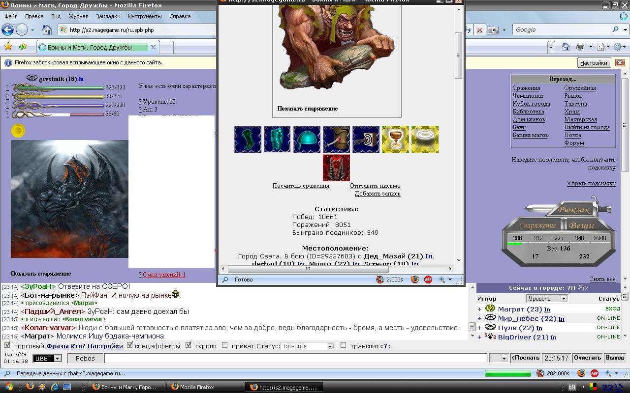The height and width of the screenshot is (393, 630).
Task: Toggle the 'спецэффекты' checkbox
Action: 130,345
